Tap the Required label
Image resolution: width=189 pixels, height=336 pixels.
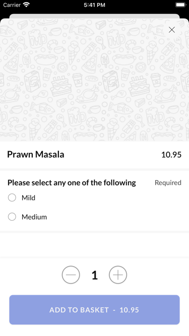[x=168, y=183]
